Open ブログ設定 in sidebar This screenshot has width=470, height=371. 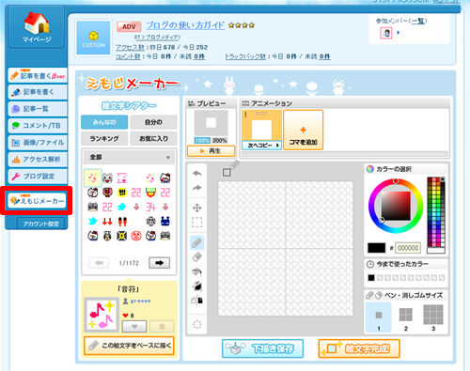coord(38,177)
